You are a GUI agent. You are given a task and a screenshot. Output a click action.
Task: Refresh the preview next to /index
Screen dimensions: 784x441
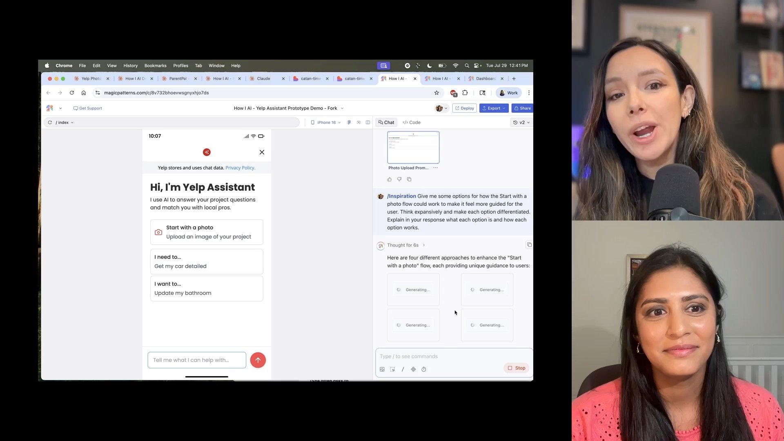point(50,122)
